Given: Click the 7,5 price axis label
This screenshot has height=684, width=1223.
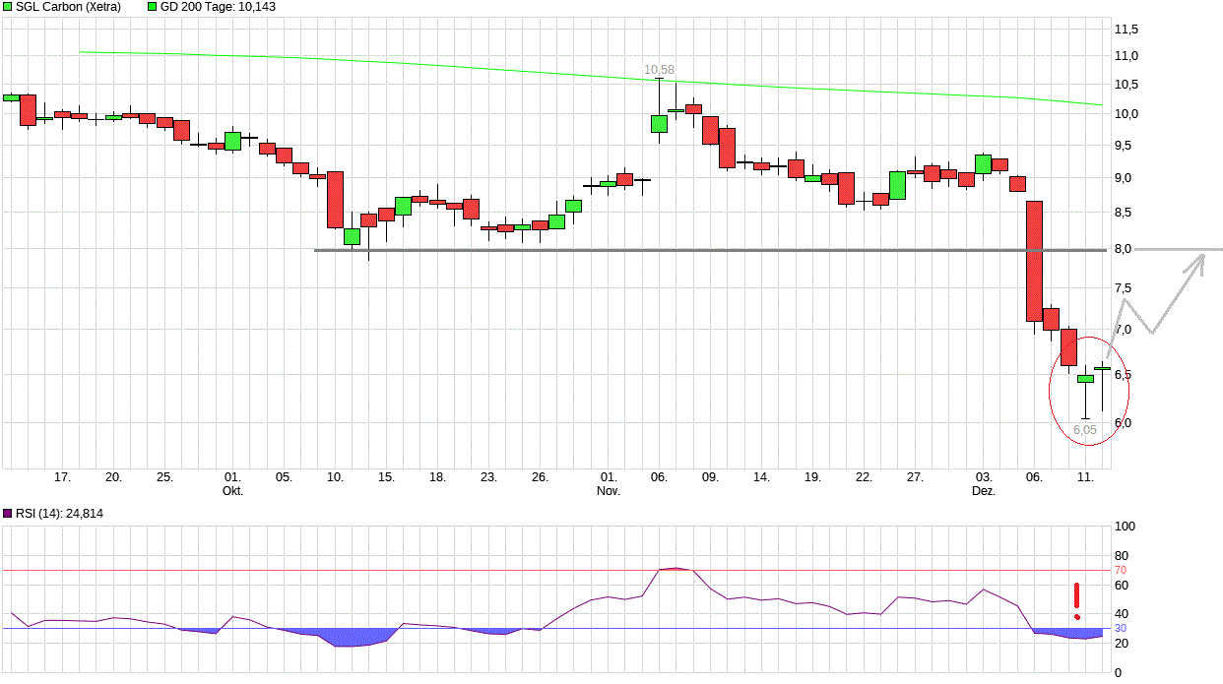Looking at the screenshot, I should 1123,287.
